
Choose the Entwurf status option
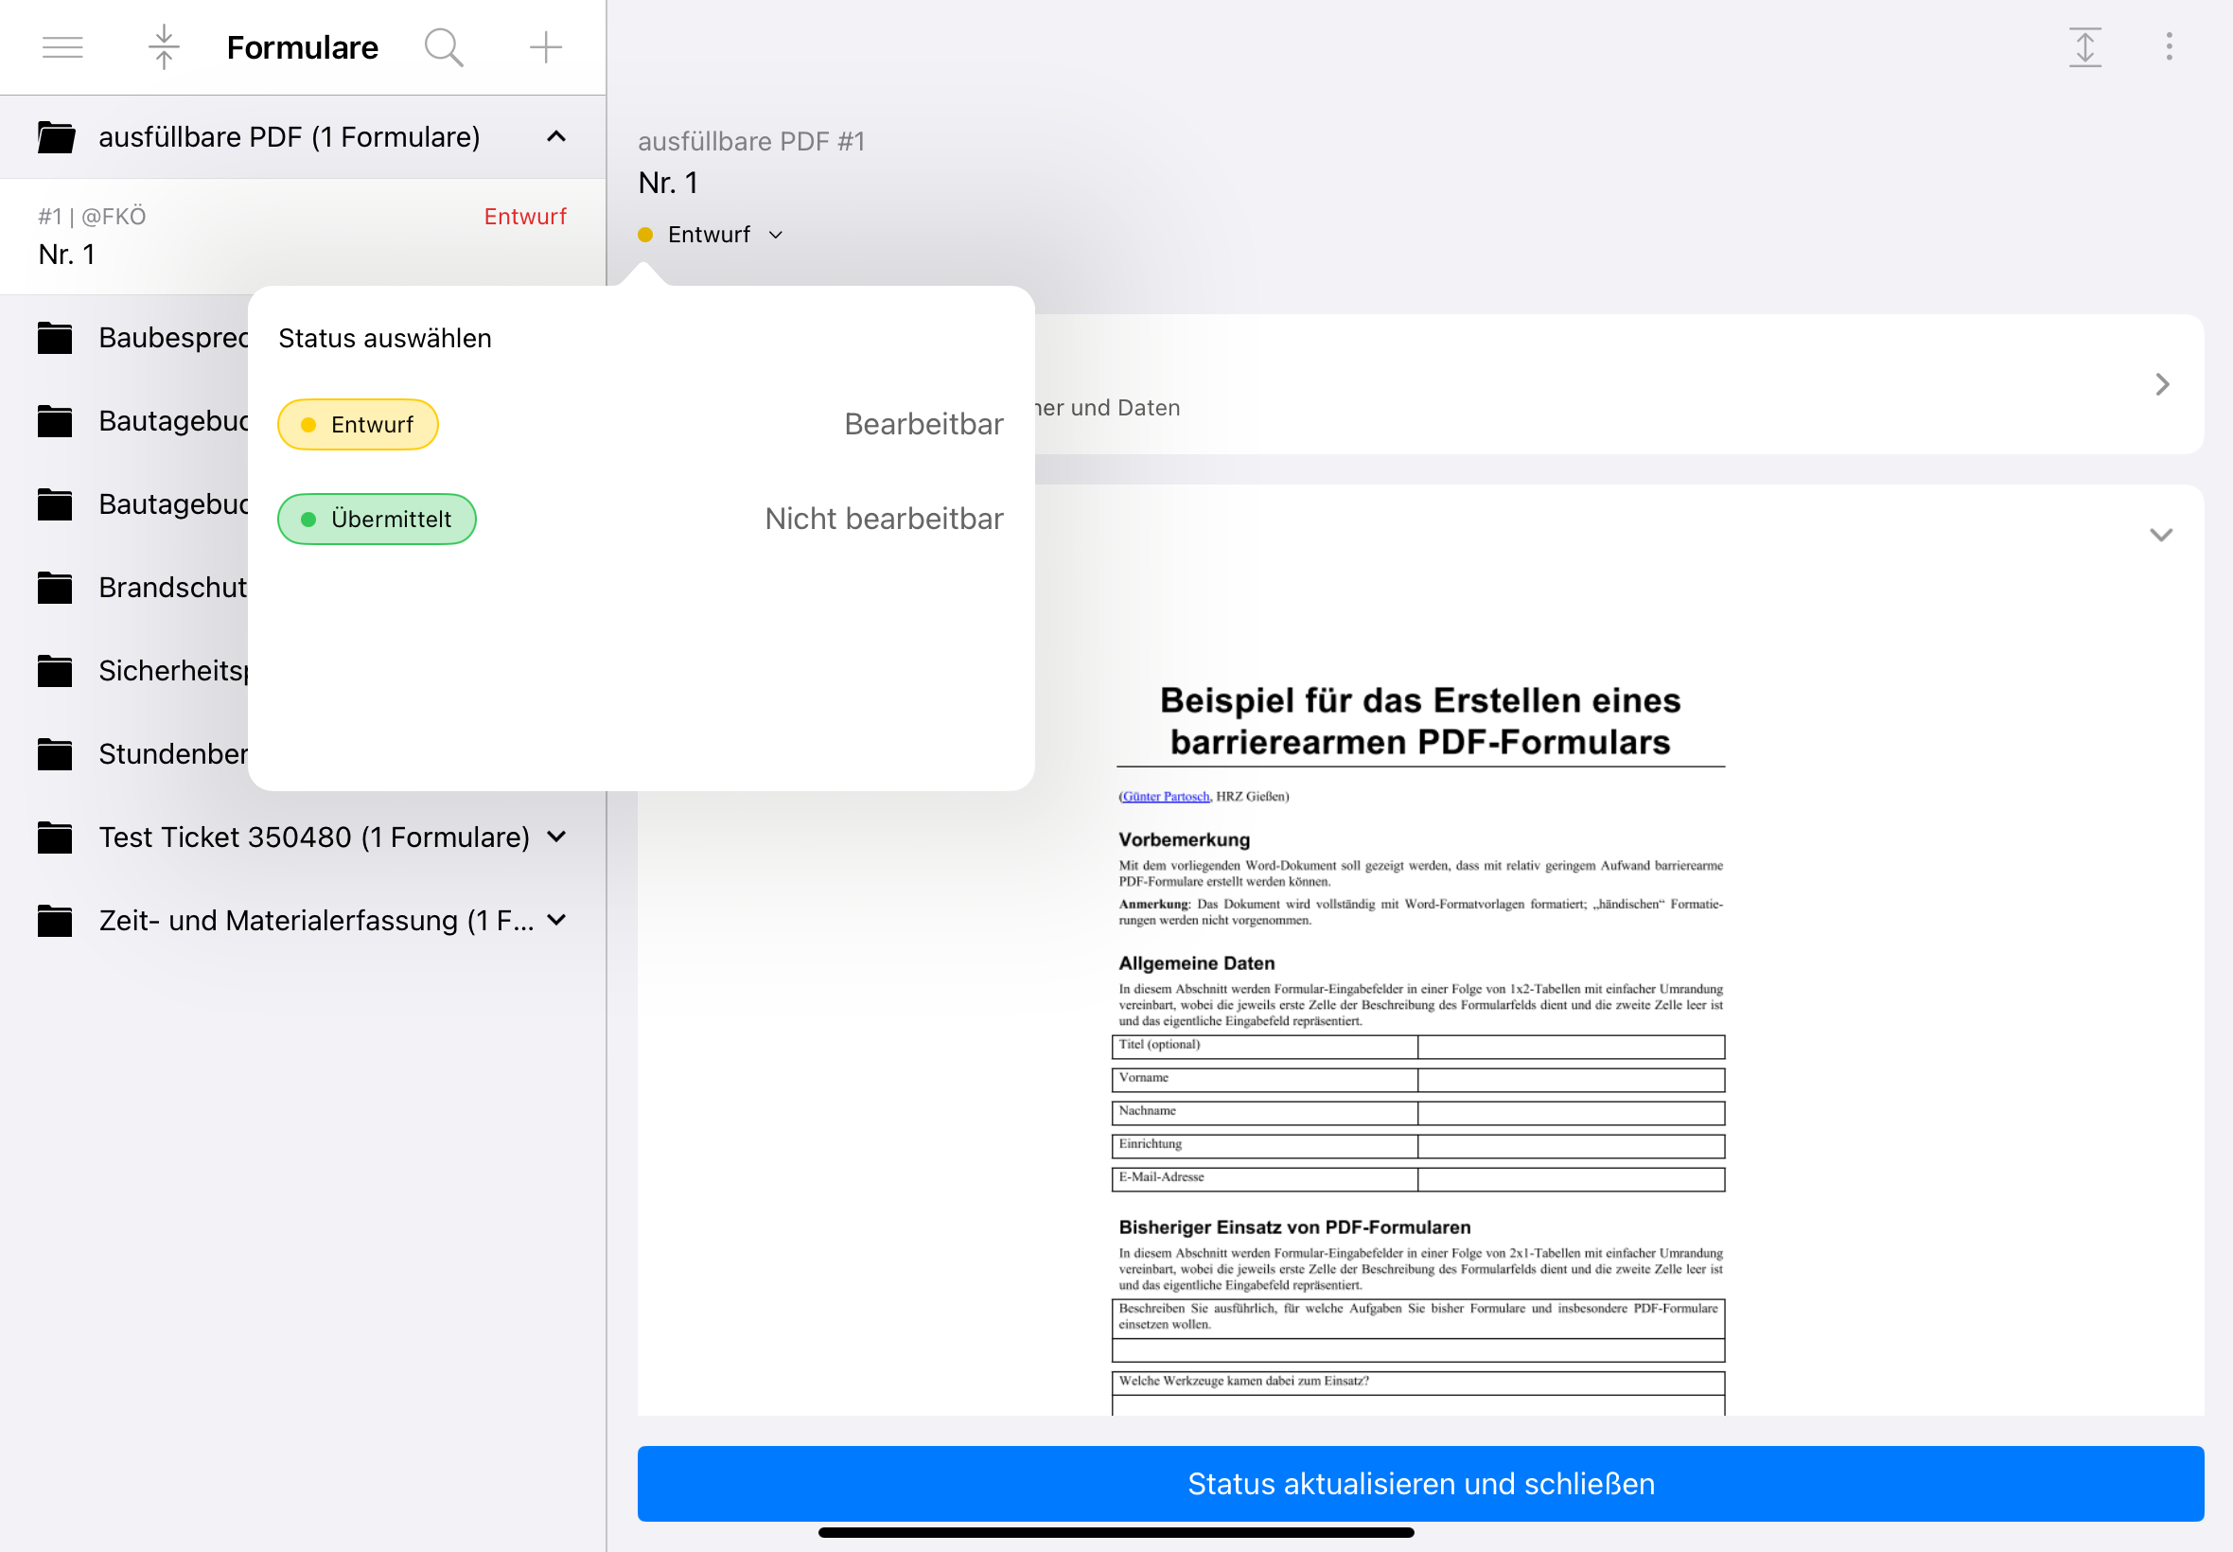(358, 424)
